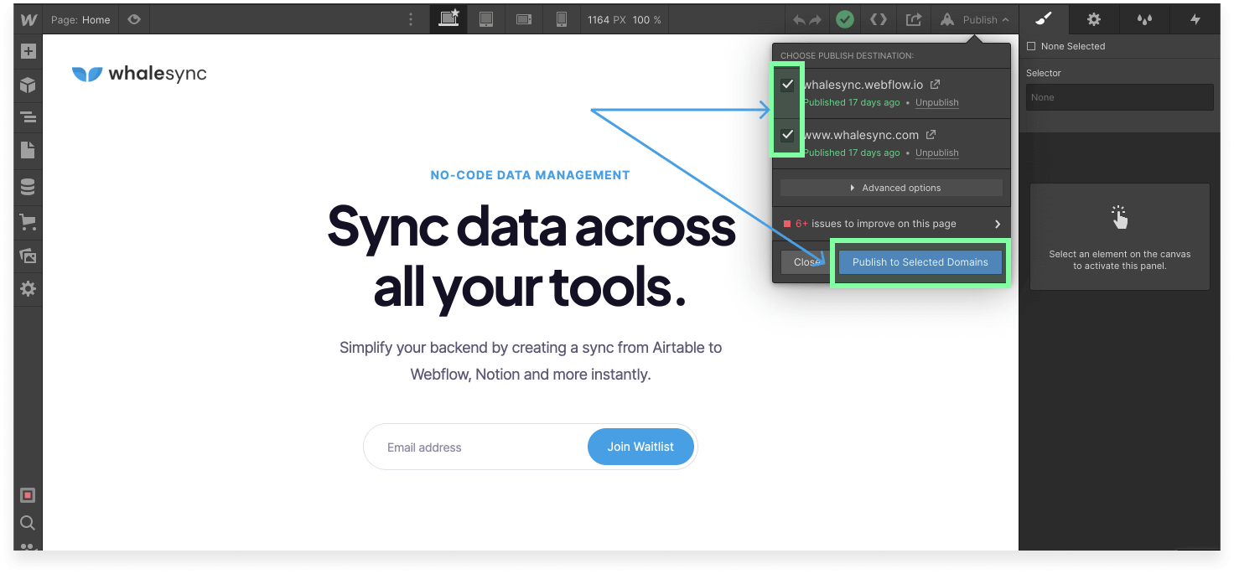Toggle preview mode with eye icon
1234x574 pixels.
[133, 19]
